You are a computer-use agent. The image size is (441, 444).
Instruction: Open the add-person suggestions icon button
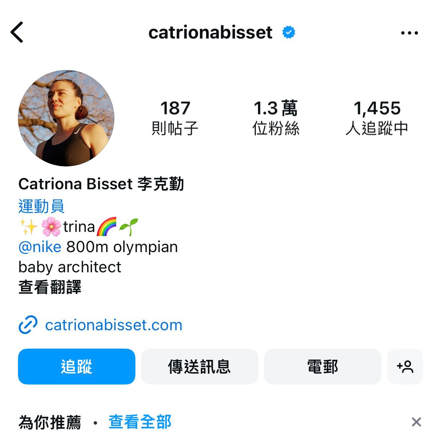(x=405, y=367)
